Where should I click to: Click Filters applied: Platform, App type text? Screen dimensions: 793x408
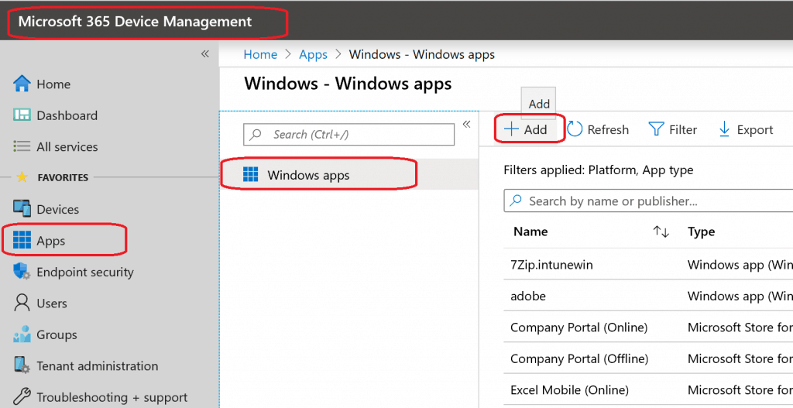pos(599,170)
